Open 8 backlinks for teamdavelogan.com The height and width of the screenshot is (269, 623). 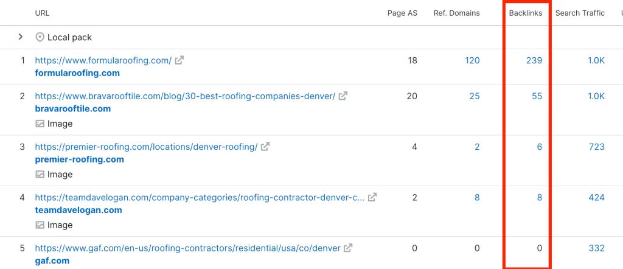[540, 197]
